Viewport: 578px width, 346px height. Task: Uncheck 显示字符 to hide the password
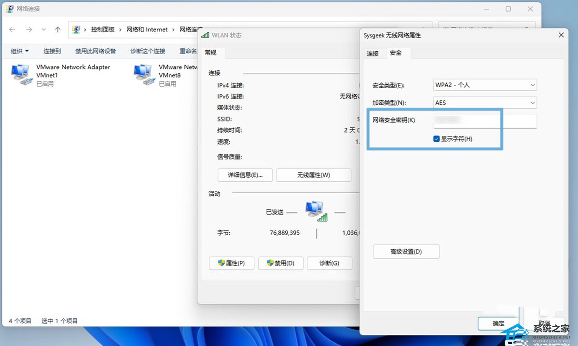pyautogui.click(x=437, y=138)
